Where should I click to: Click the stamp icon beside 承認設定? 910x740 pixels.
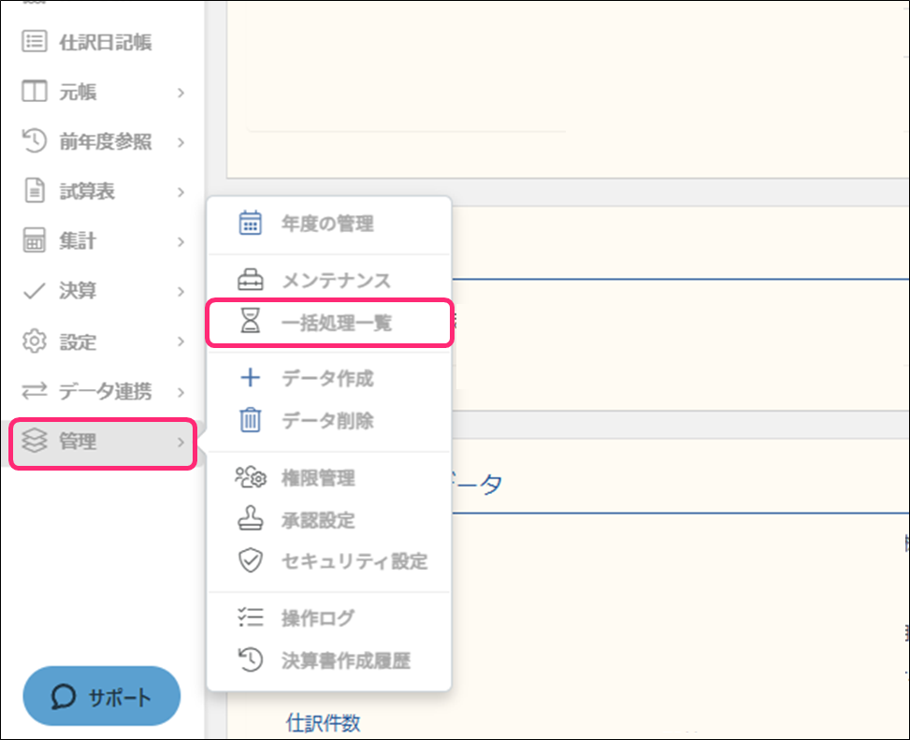251,520
